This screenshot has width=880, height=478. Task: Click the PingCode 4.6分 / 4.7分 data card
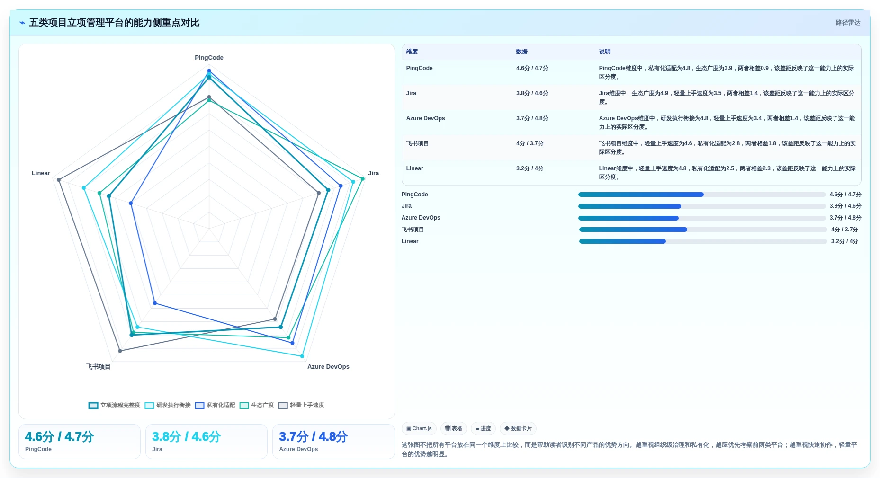click(x=80, y=442)
